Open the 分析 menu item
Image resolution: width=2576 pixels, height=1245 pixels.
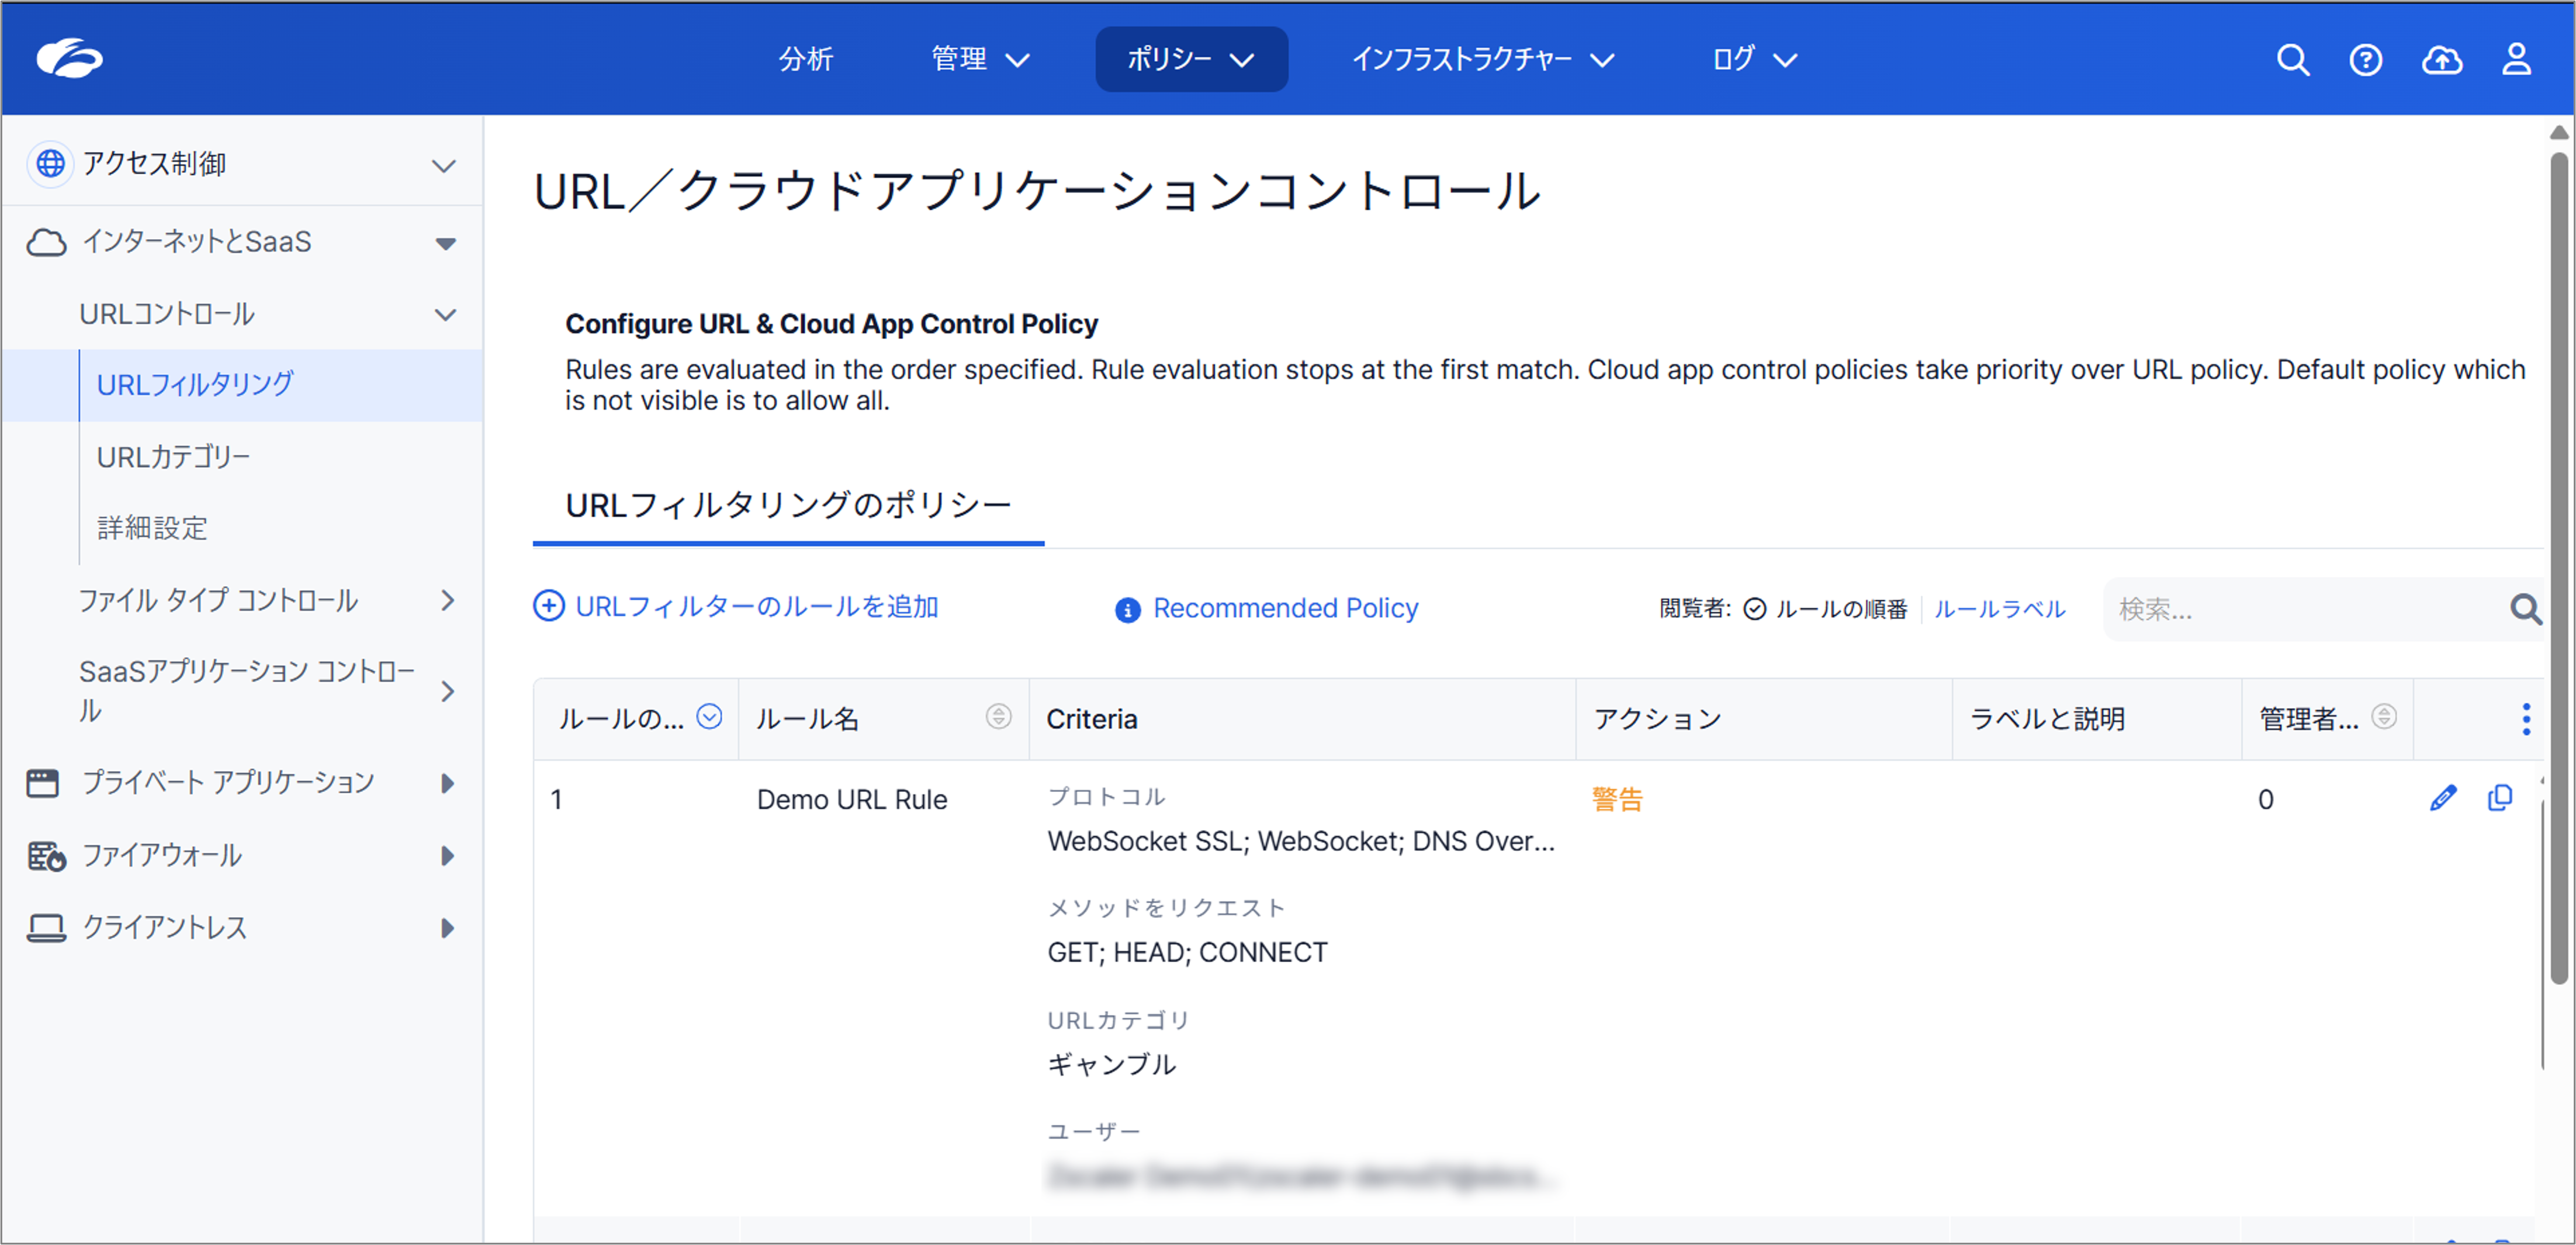click(805, 59)
